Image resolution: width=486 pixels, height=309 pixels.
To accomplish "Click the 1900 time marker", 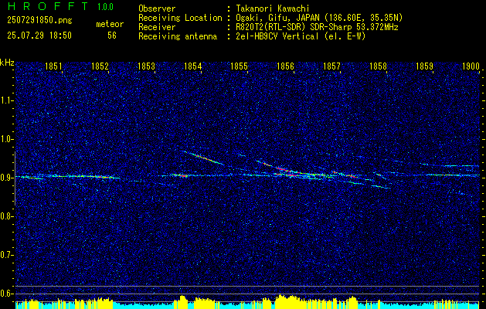I will (x=471, y=66).
